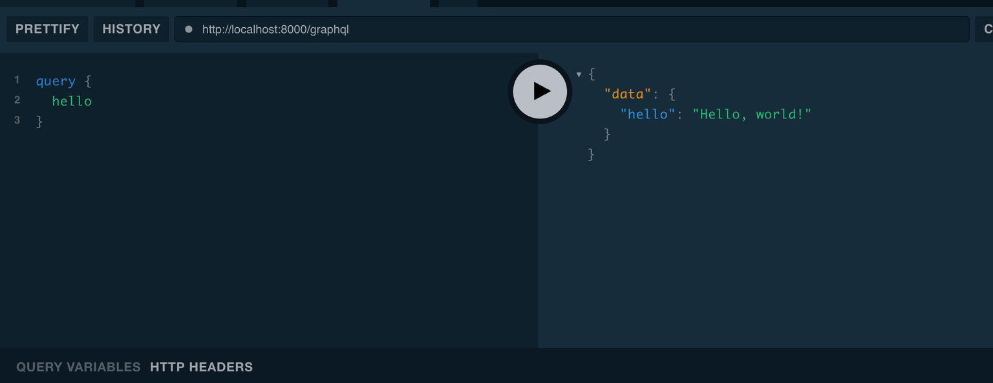Switch to the Query Variables tab
Screen dimensions: 993x383
79,366
